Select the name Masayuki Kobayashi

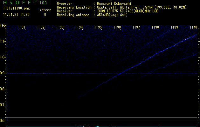pyautogui.click(x=114, y=3)
